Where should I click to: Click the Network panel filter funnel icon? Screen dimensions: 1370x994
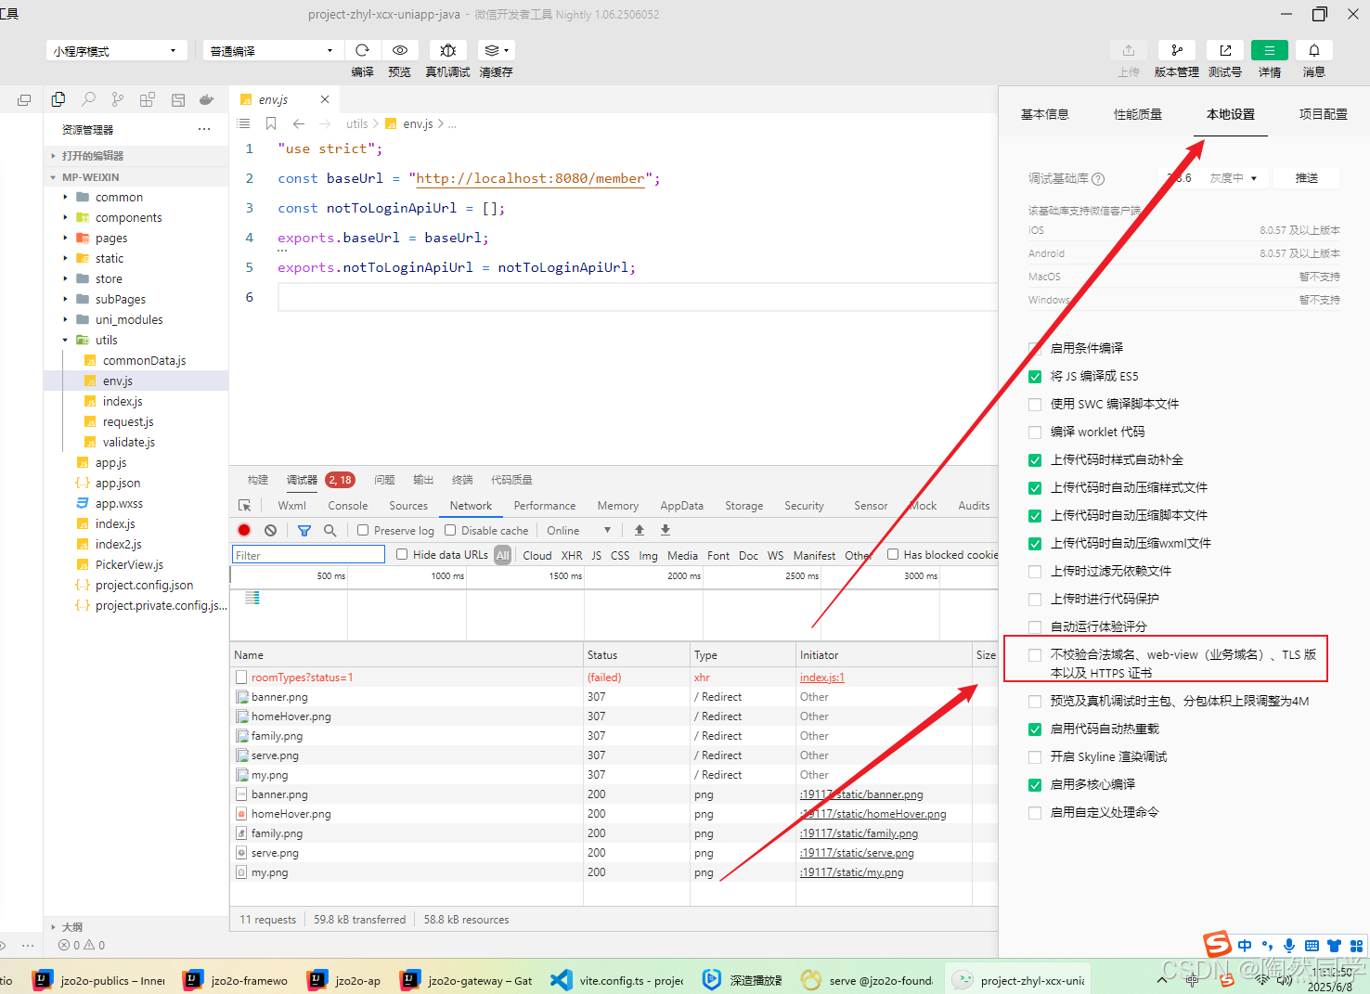(x=304, y=530)
